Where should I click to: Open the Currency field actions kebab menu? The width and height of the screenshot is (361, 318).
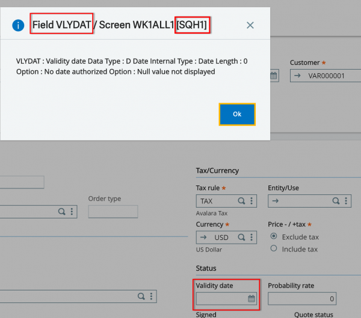tap(252, 237)
